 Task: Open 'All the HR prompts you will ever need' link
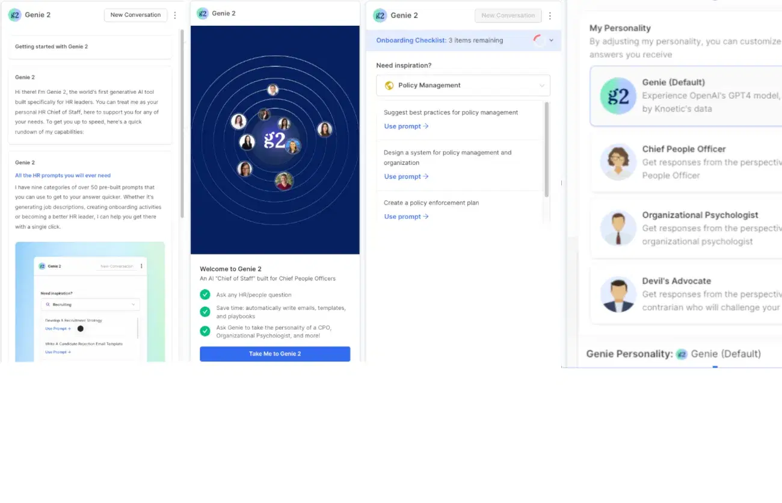pos(63,176)
